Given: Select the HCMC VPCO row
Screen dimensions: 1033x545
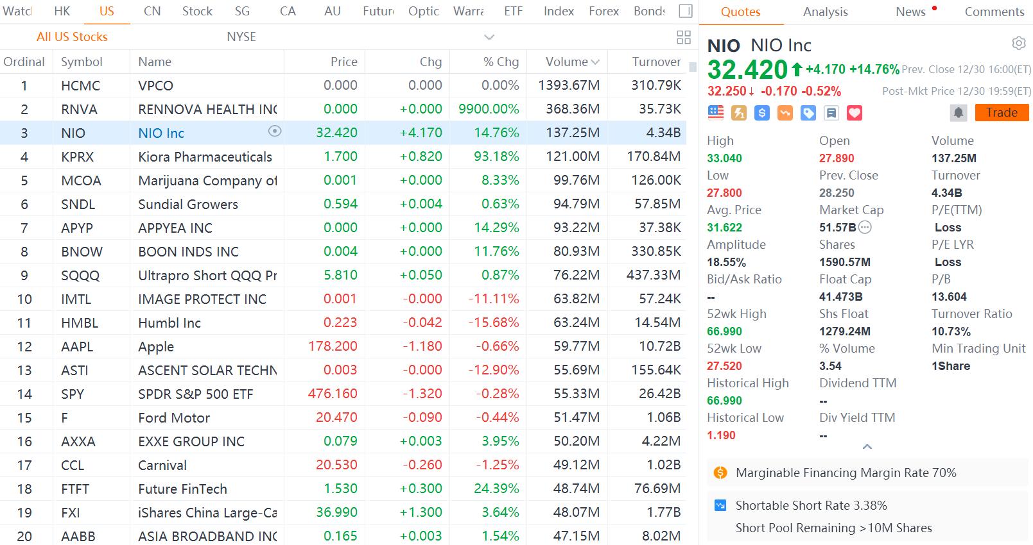Looking at the screenshot, I should pyautogui.click(x=343, y=85).
